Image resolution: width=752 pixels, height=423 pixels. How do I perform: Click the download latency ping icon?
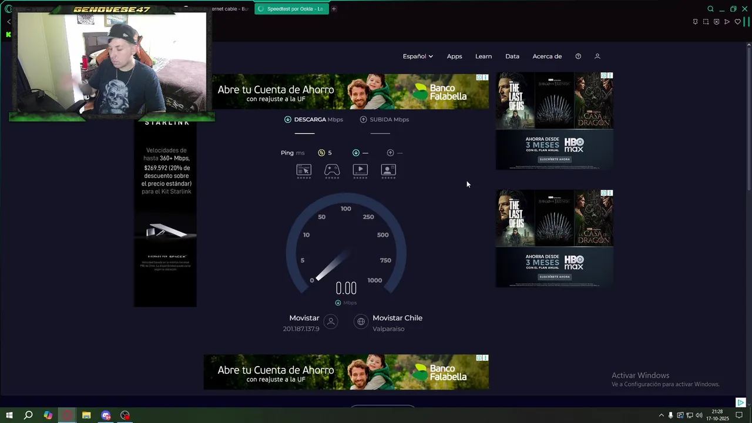(356, 153)
